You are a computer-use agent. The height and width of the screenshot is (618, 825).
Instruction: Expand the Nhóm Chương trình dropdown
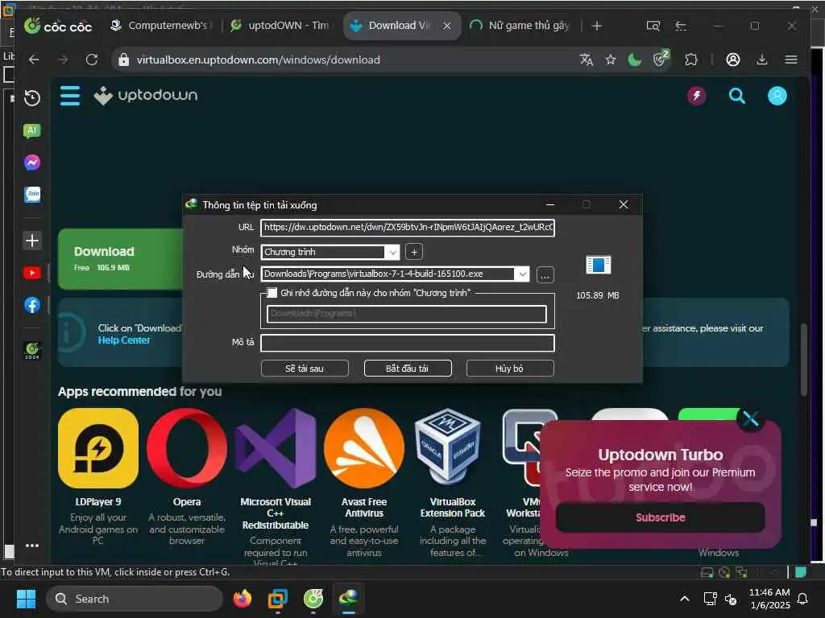[392, 252]
